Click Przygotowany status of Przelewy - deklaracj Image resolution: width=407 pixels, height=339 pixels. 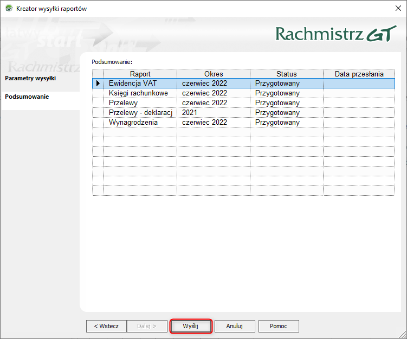[287, 112]
